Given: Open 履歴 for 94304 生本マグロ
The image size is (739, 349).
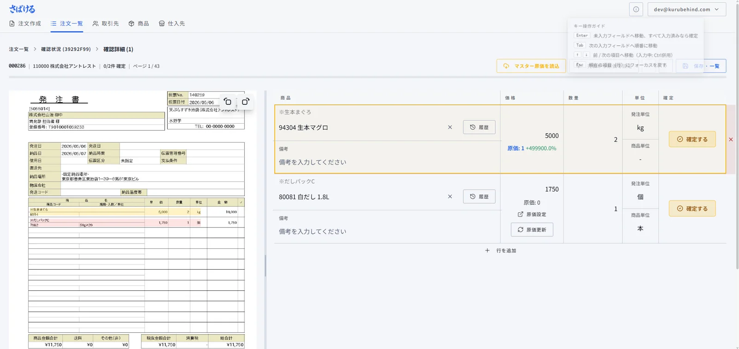Looking at the screenshot, I should pos(479,127).
